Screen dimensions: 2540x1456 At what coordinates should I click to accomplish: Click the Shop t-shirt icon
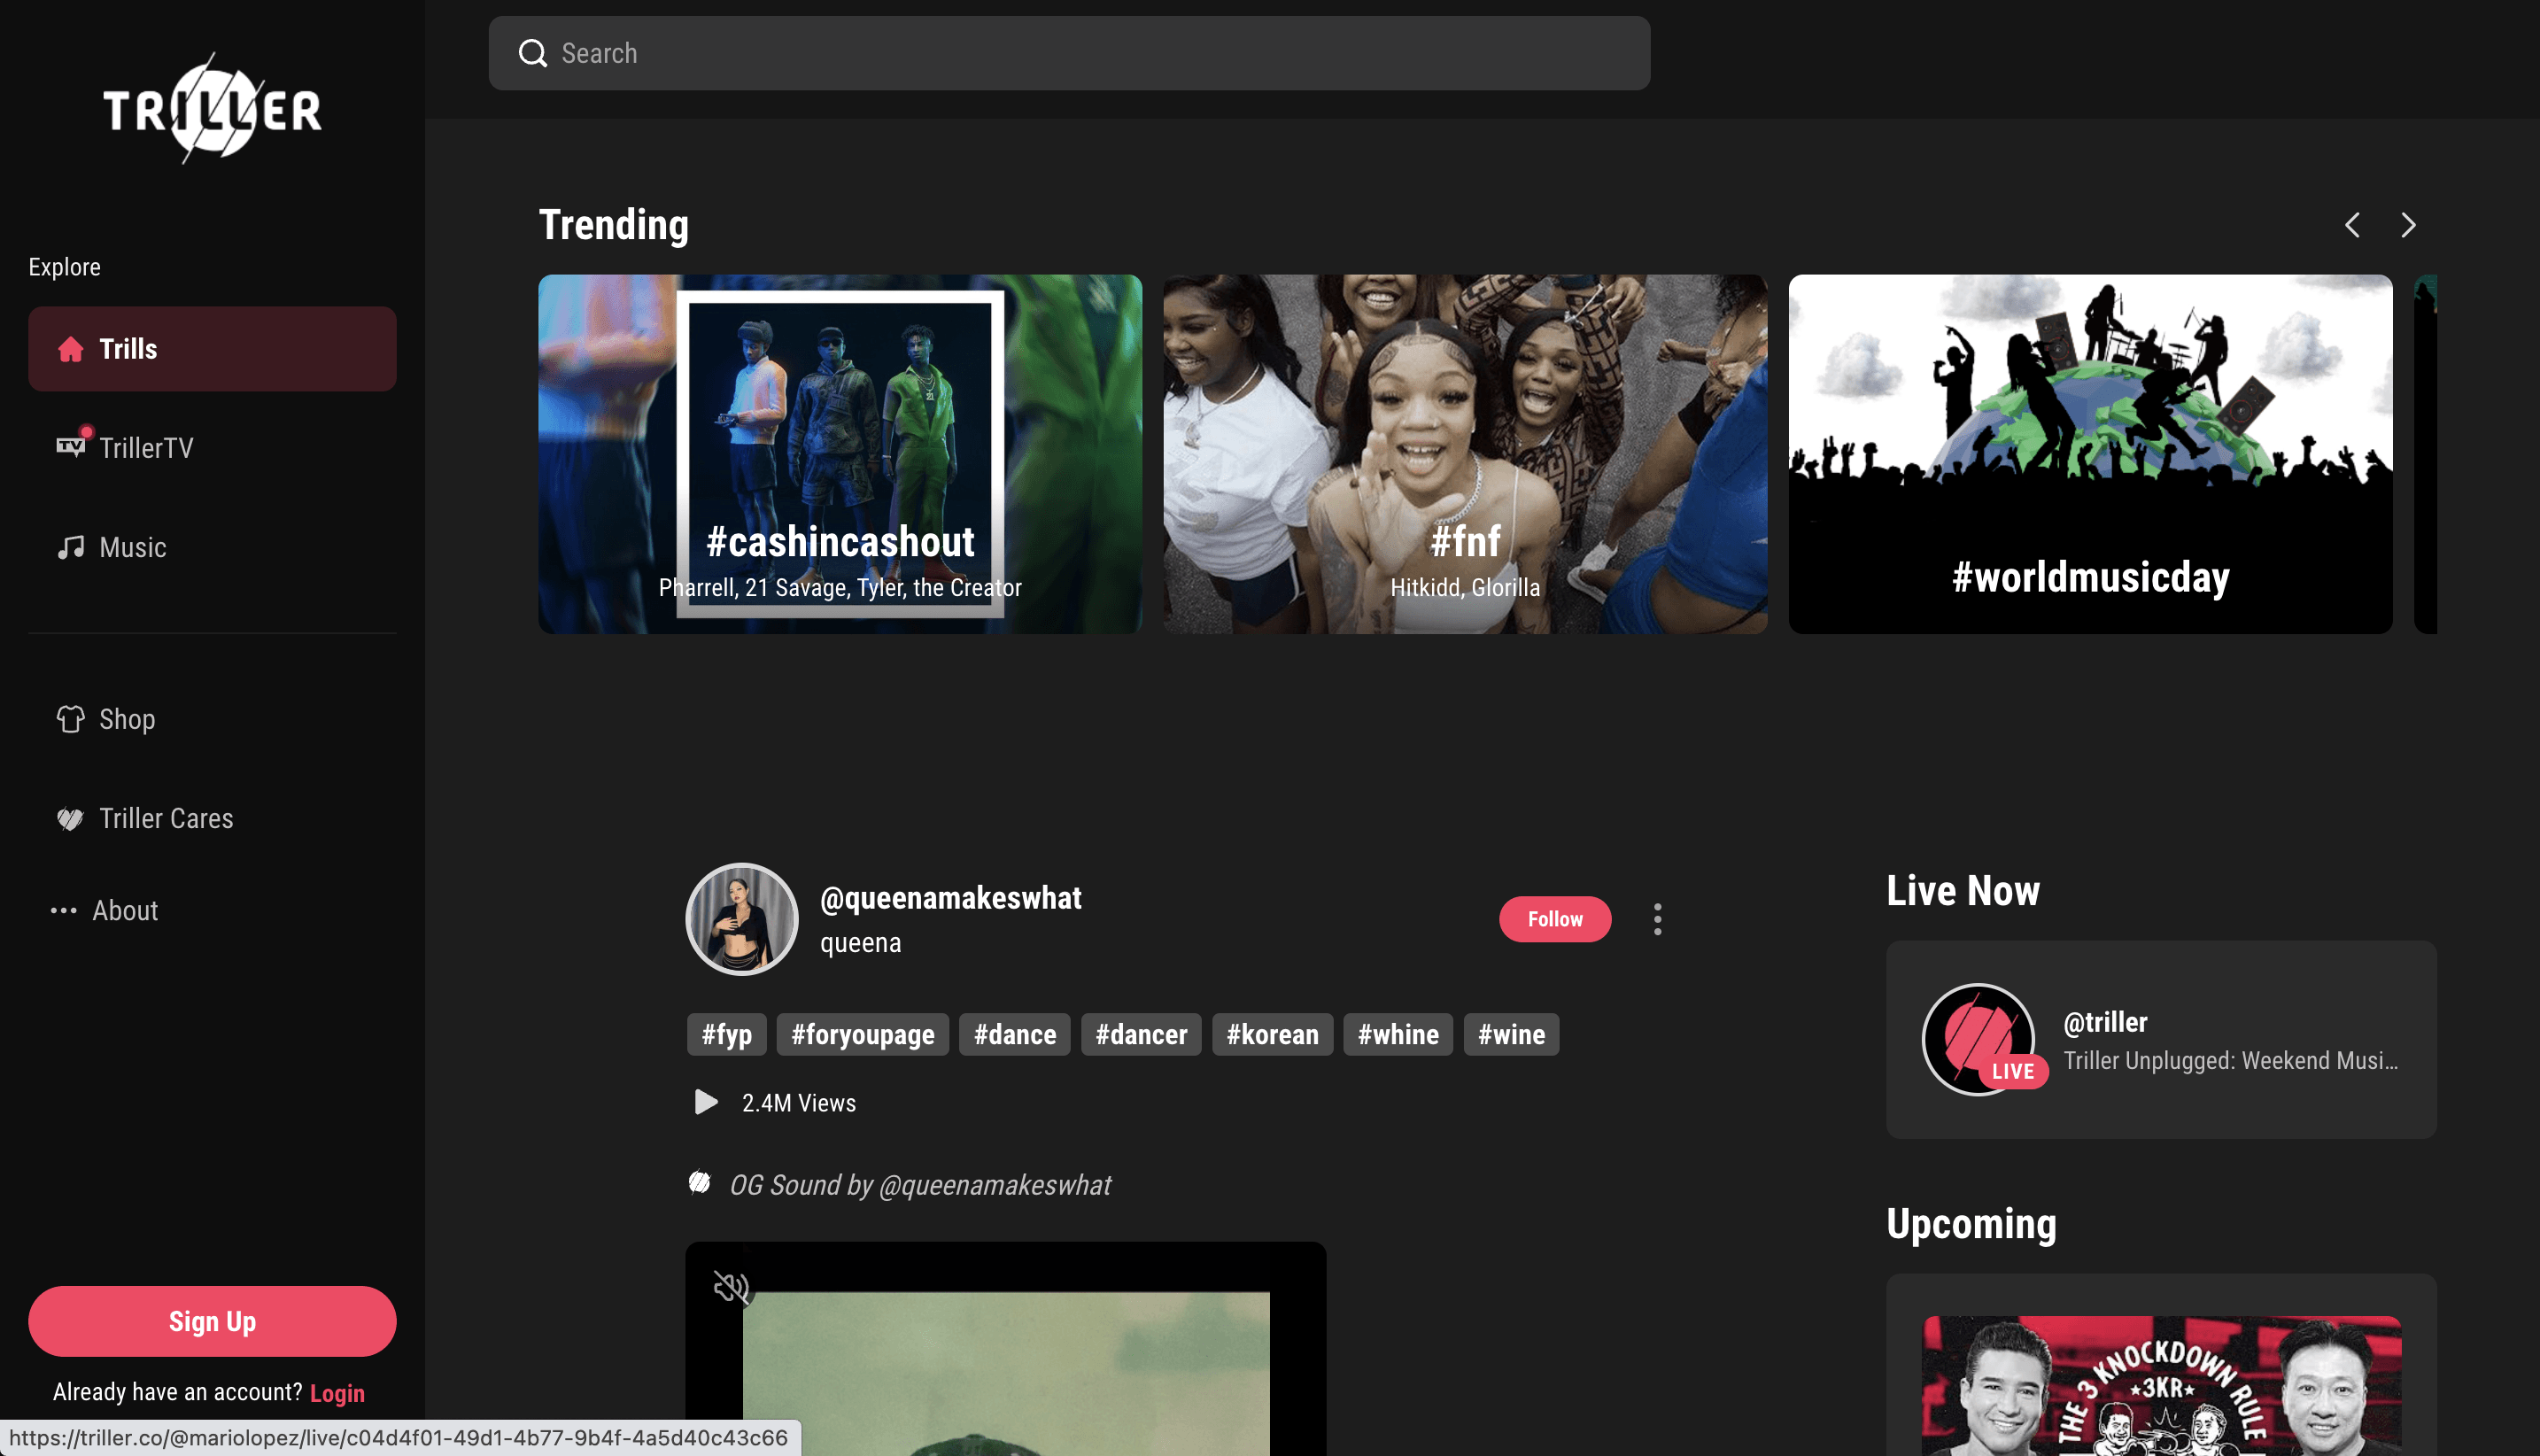[x=71, y=719]
